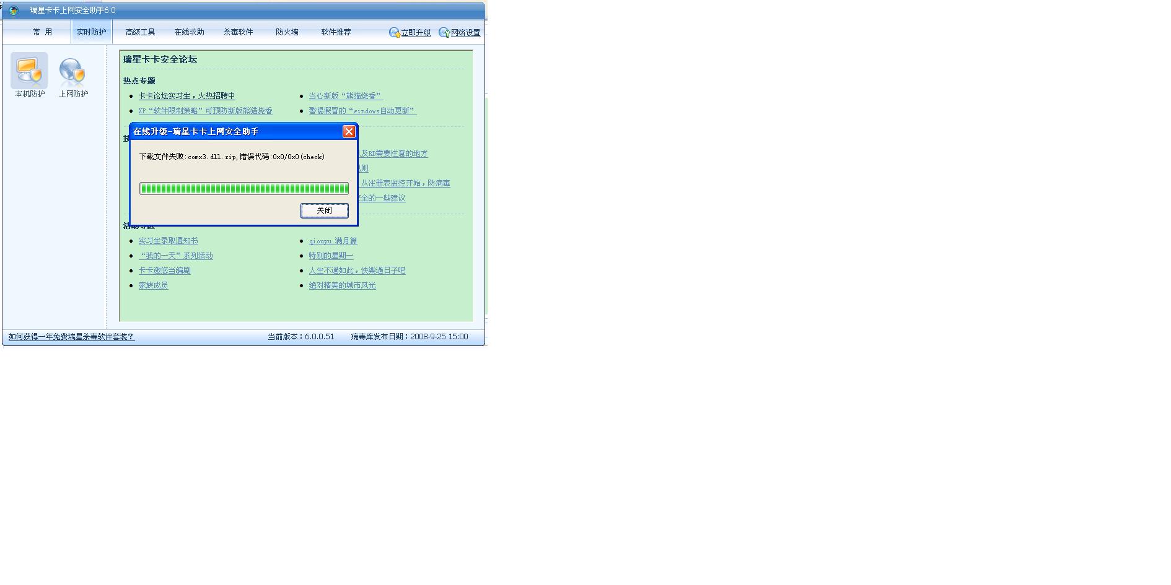Open link qiouyu 满月篇

tap(333, 241)
